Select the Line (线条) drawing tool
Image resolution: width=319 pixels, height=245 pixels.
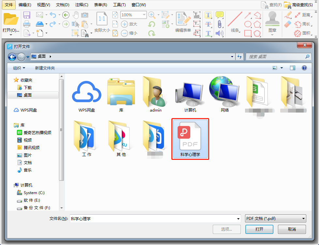(x=235, y=19)
